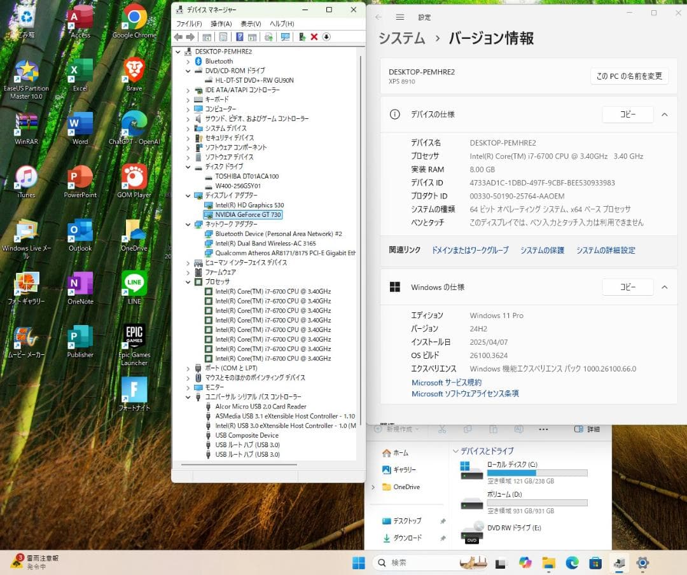The image size is (687, 575).
Task: Disable the selected device via the down-arrow icon
Action: [x=326, y=37]
